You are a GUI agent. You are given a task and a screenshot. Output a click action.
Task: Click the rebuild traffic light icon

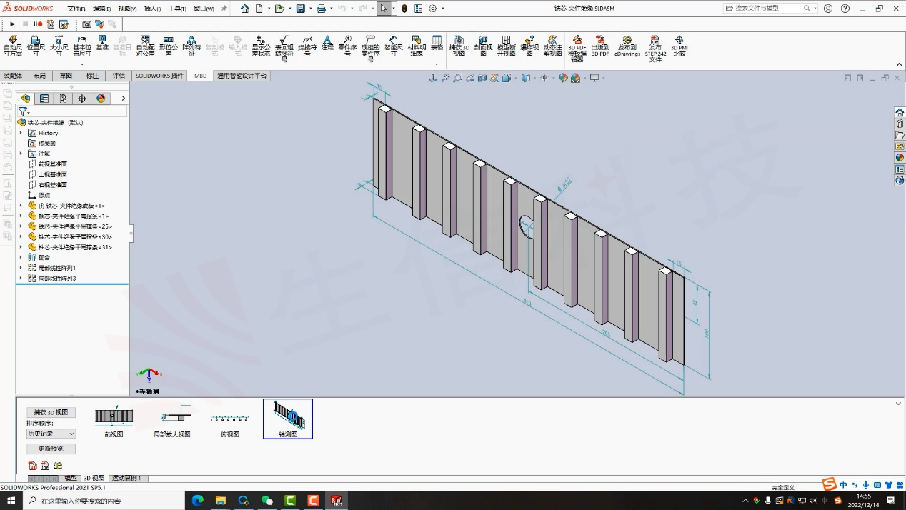click(404, 9)
